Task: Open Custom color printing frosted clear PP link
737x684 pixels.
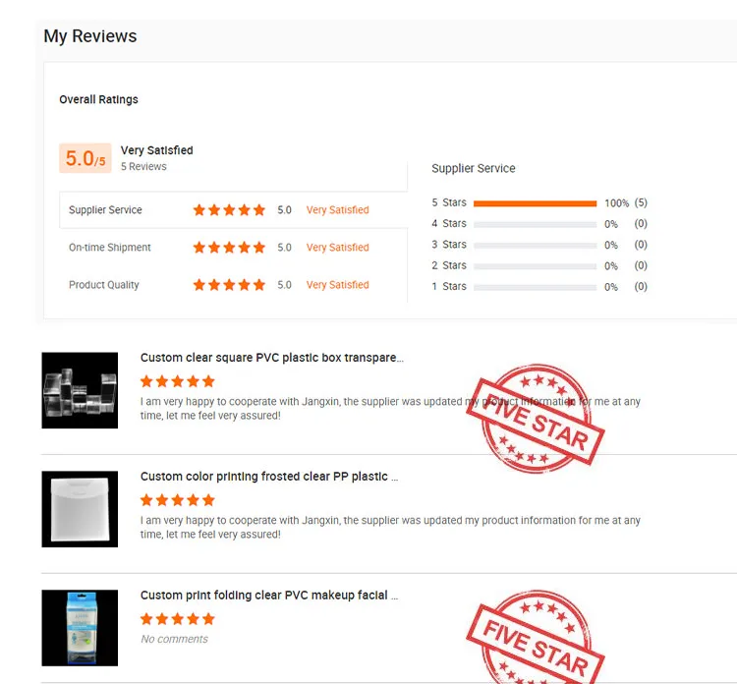Action: point(269,477)
